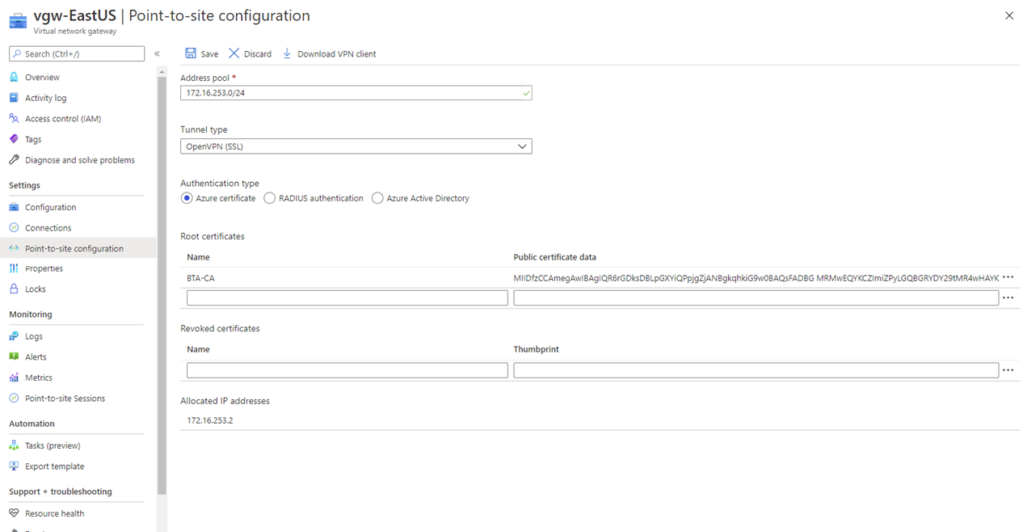
Task: Click the Discard X icon
Action: pyautogui.click(x=234, y=54)
